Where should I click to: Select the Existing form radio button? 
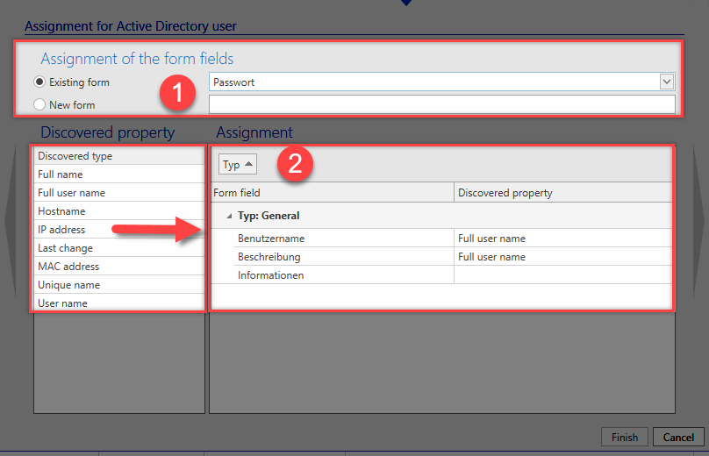click(39, 82)
